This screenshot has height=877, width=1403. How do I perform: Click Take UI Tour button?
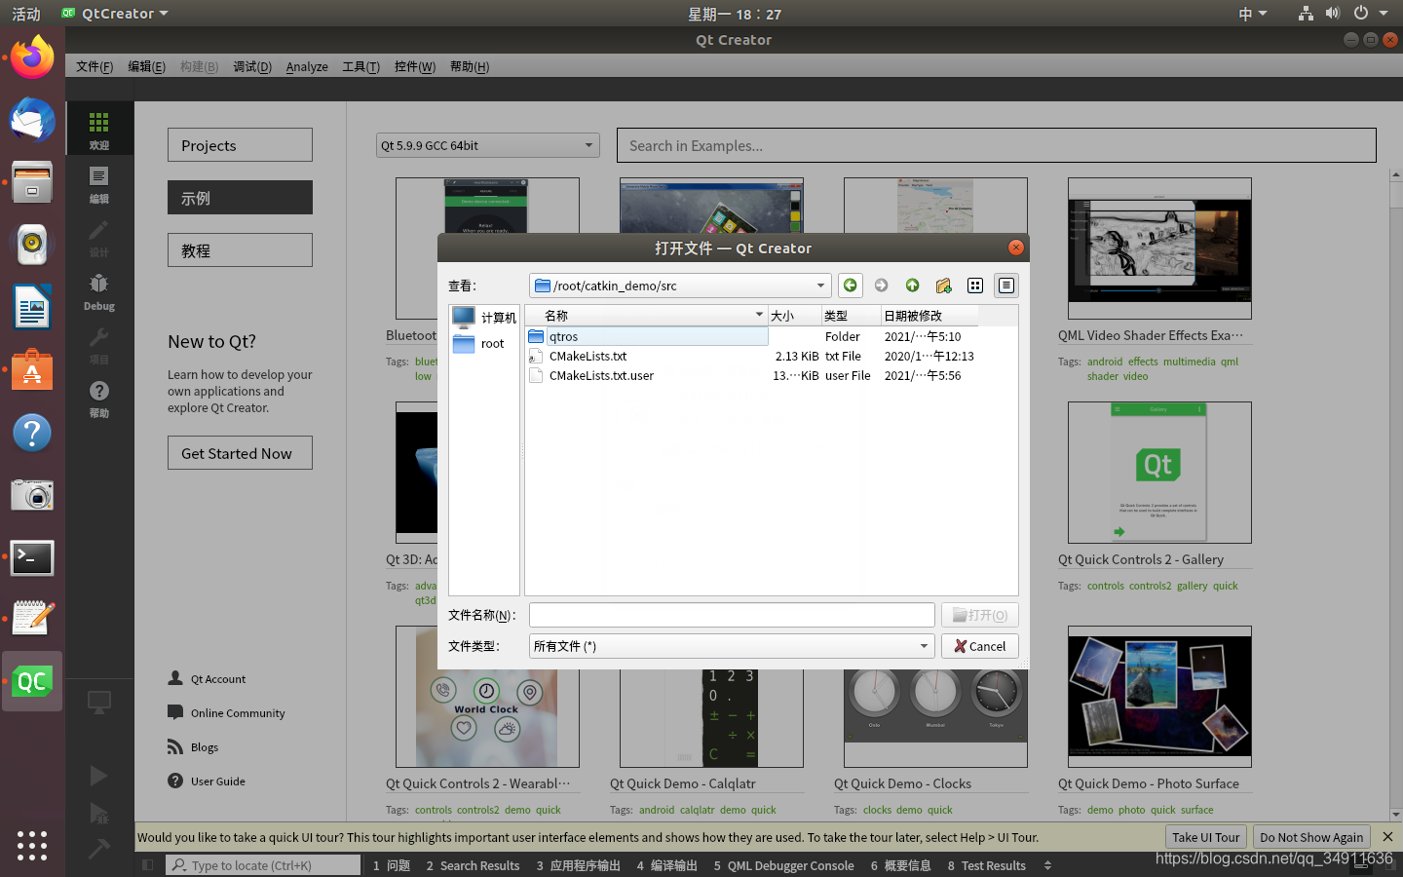(x=1205, y=837)
